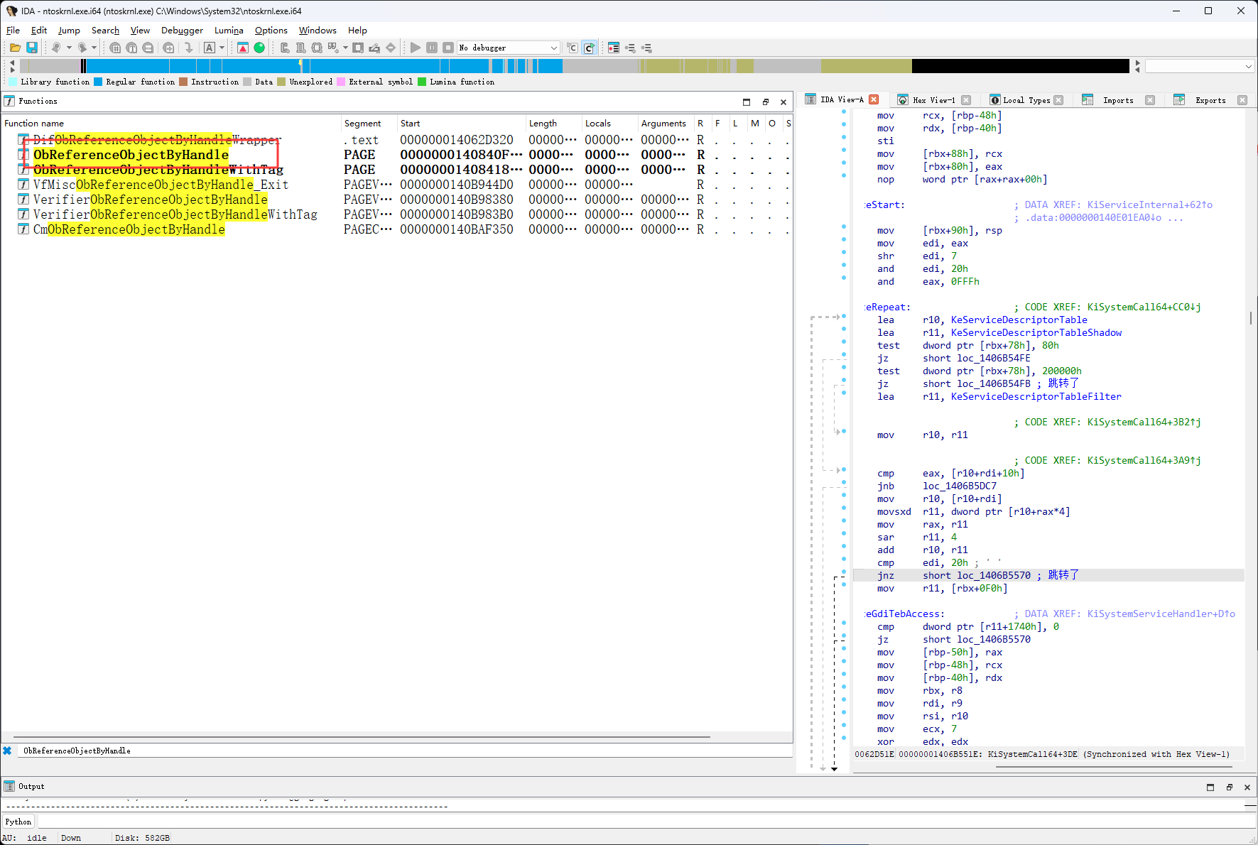The width and height of the screenshot is (1258, 845).
Task: Click the highlighted C decompile icon
Action: [x=589, y=48]
